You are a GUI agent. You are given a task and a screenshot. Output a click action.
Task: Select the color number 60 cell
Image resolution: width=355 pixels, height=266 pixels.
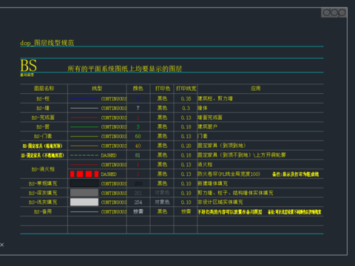(x=138, y=136)
